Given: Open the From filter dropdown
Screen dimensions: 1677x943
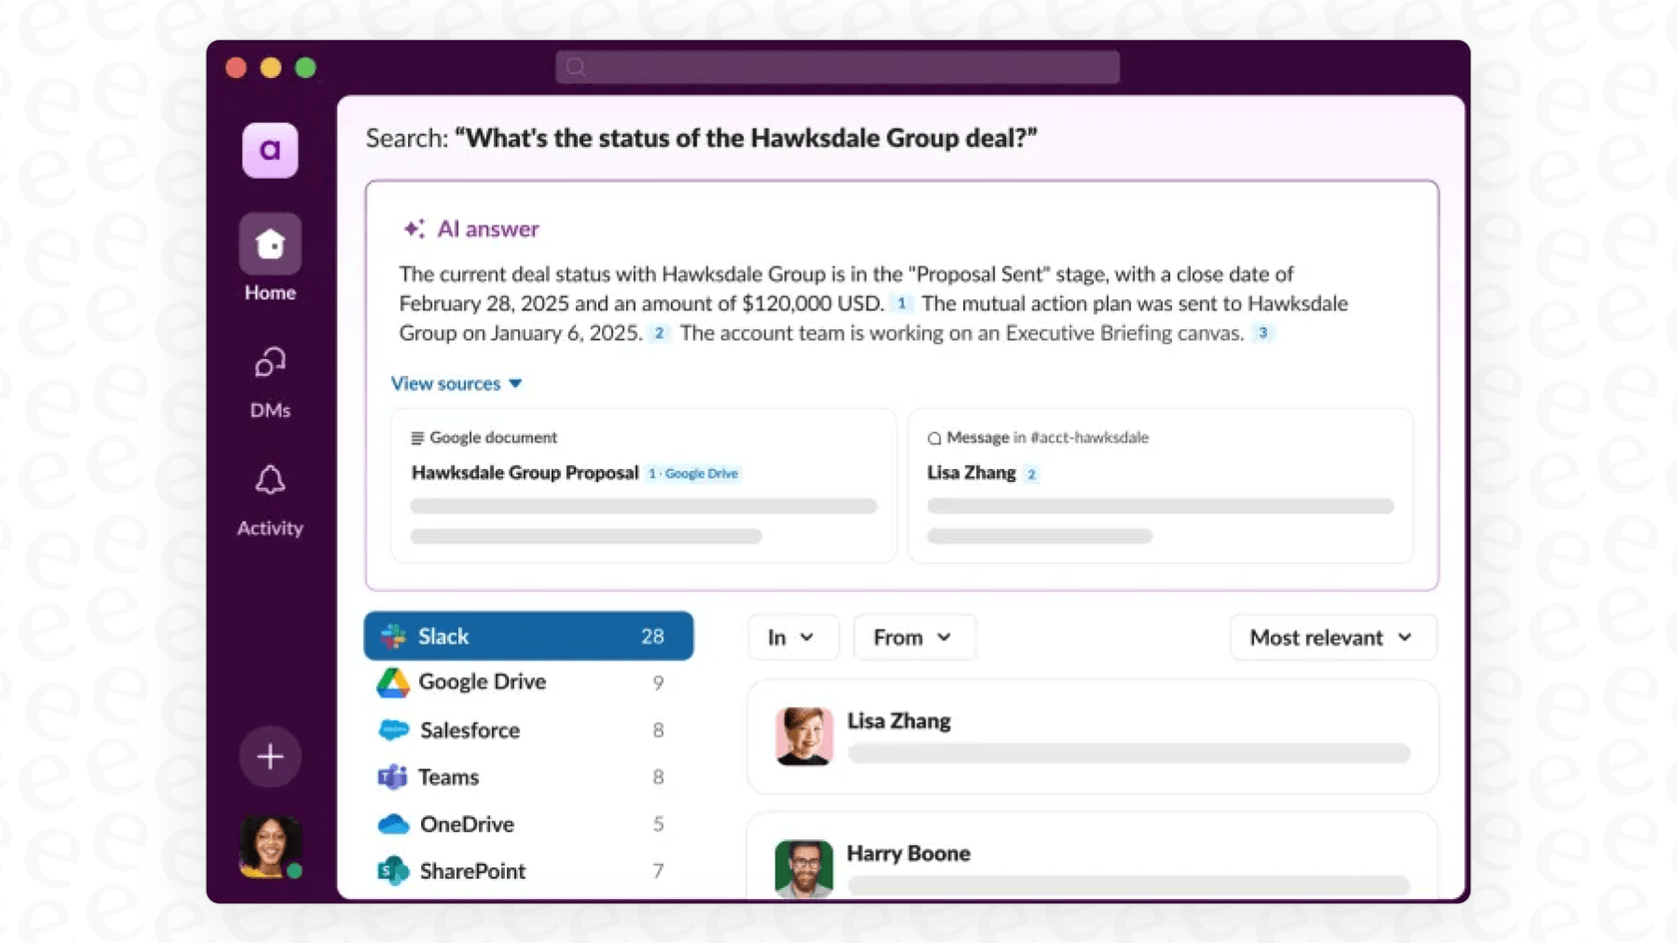Looking at the screenshot, I should (913, 637).
